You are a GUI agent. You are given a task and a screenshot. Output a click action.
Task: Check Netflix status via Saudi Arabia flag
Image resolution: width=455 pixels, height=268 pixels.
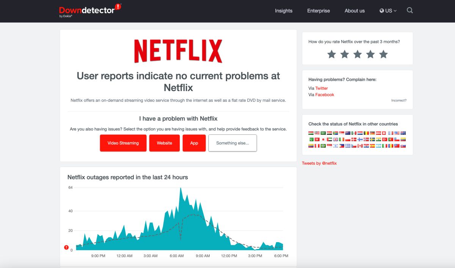pos(323,133)
